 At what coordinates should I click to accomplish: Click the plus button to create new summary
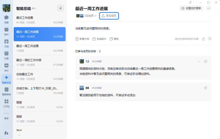(60, 8)
